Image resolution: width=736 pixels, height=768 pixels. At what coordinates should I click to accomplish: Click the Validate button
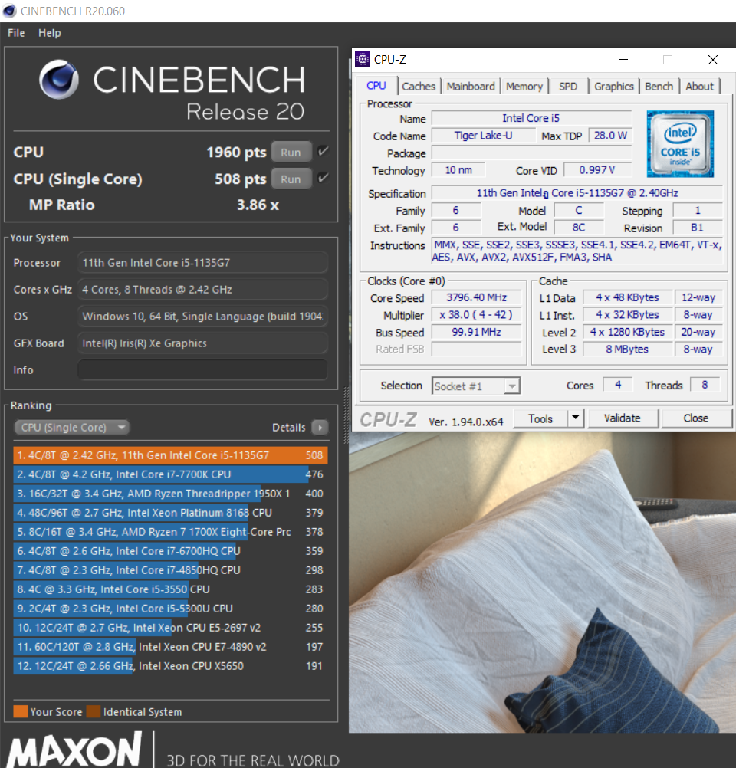pyautogui.click(x=623, y=418)
